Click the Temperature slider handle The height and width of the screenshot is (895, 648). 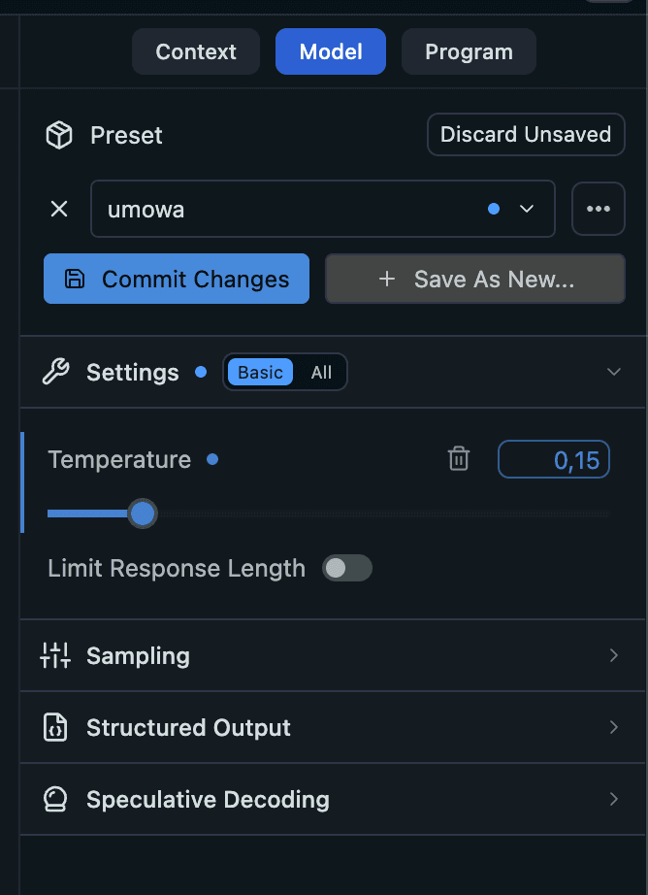143,514
